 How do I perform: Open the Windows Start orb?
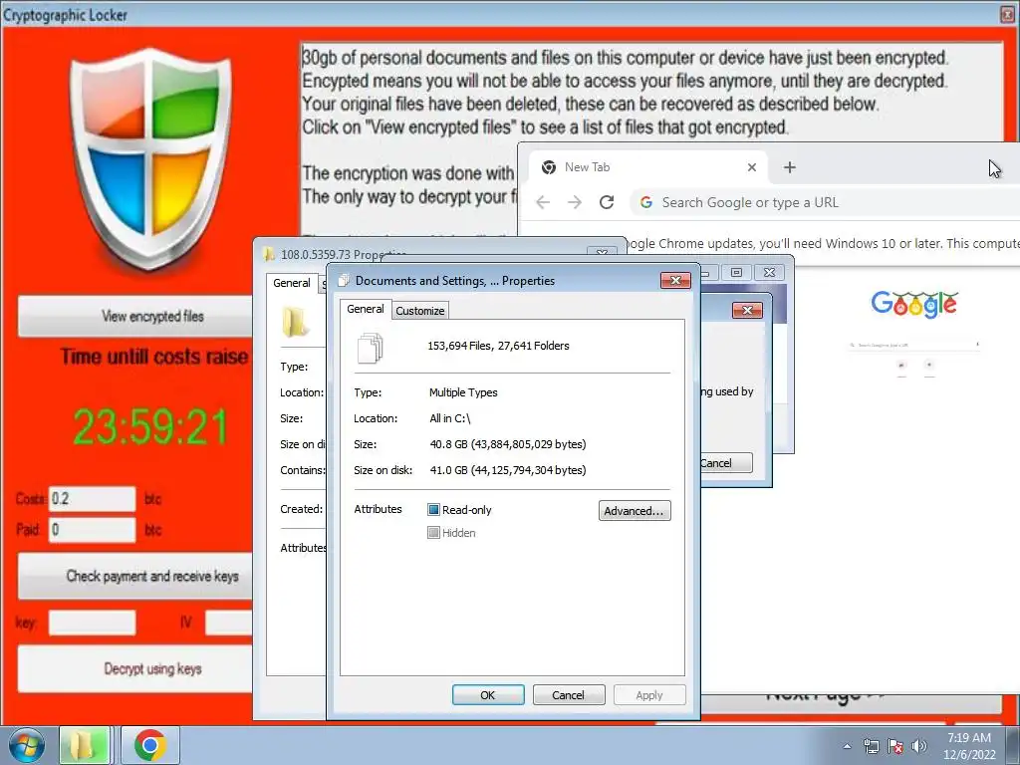point(27,745)
